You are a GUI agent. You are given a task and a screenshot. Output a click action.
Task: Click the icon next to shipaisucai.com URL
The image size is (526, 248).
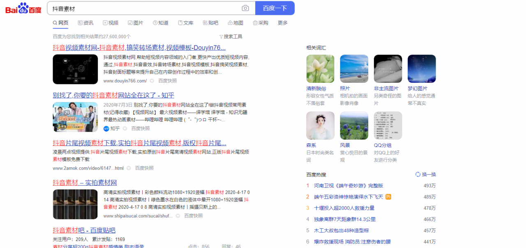pyautogui.click(x=178, y=216)
